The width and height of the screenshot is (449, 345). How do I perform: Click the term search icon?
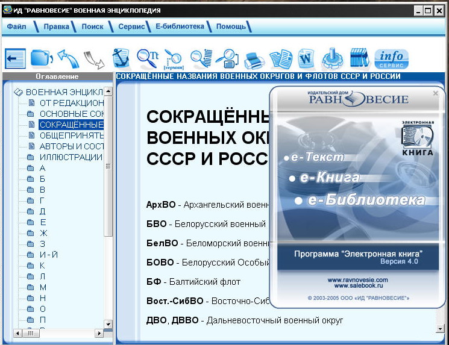click(174, 59)
